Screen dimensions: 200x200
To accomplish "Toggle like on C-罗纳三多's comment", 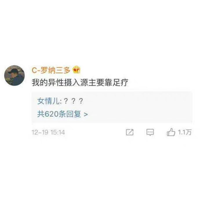I will 171,132.
